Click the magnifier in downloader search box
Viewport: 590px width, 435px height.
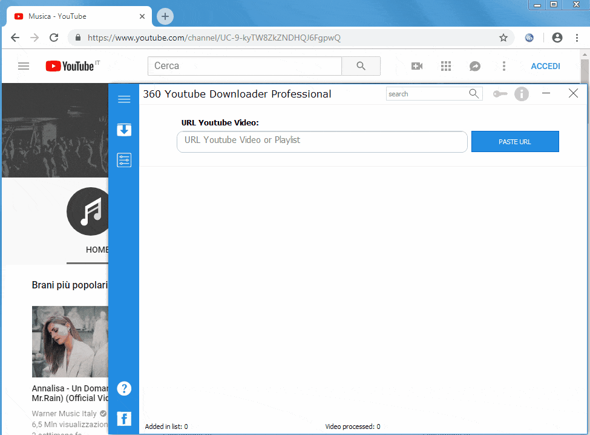(474, 93)
